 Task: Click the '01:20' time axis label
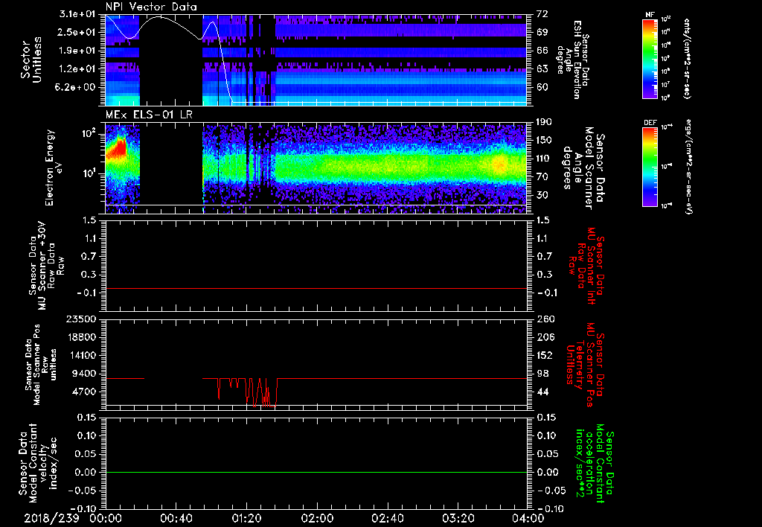pyautogui.click(x=246, y=518)
